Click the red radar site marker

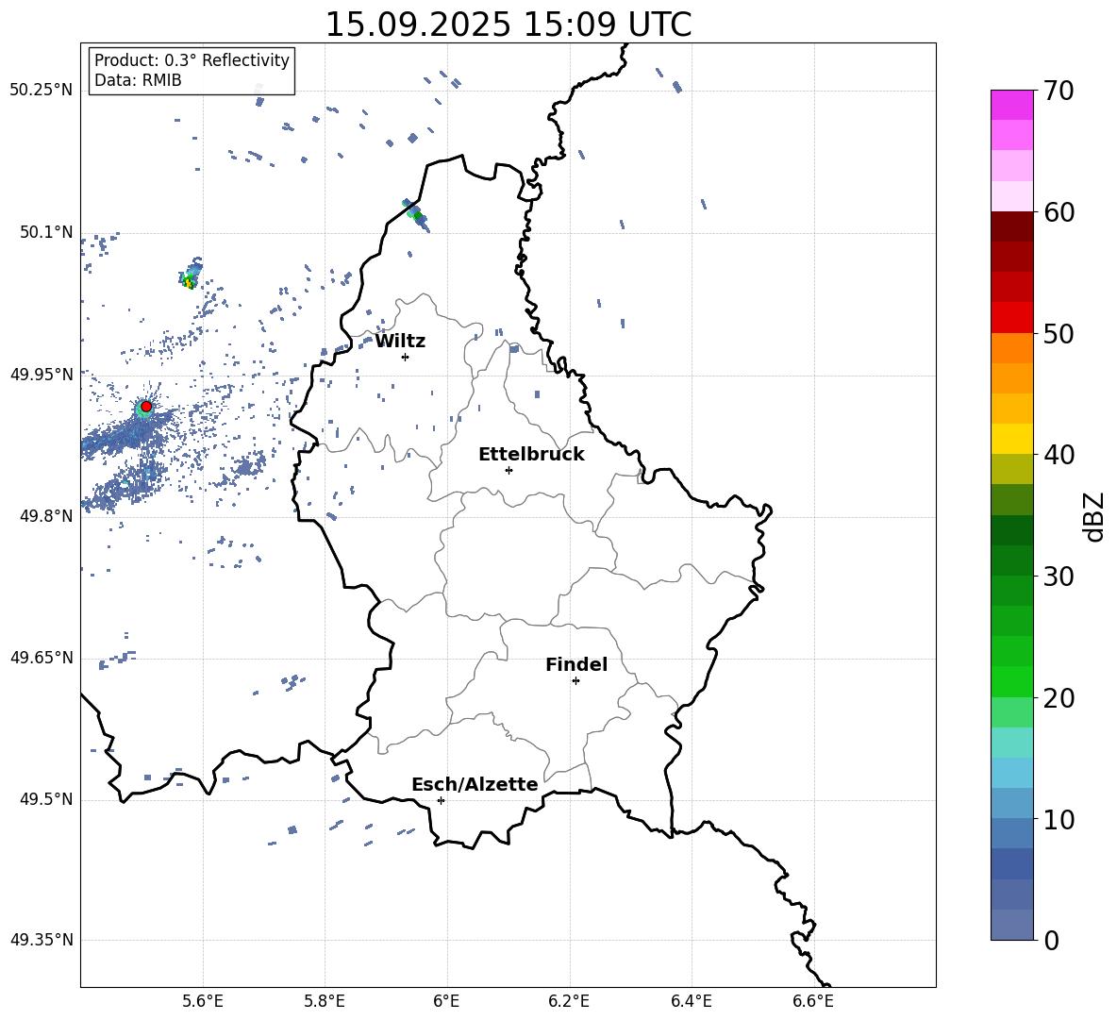click(x=146, y=406)
